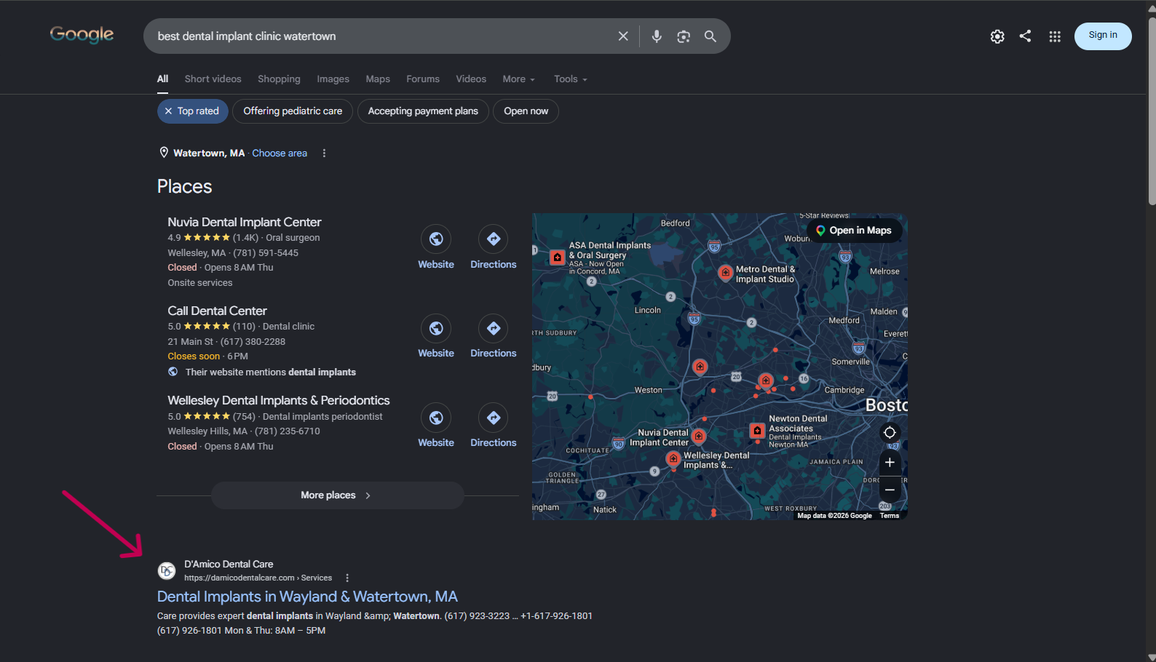The image size is (1156, 662).
Task: Click the Choose area link
Action: pos(280,153)
